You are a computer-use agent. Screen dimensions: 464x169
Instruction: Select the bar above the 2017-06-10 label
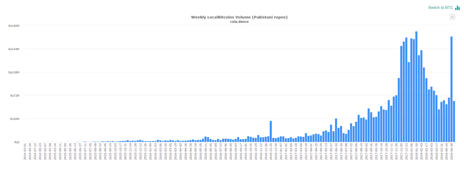336,130
